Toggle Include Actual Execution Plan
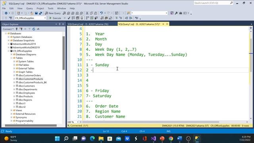 pyautogui.click(x=87, y=18)
